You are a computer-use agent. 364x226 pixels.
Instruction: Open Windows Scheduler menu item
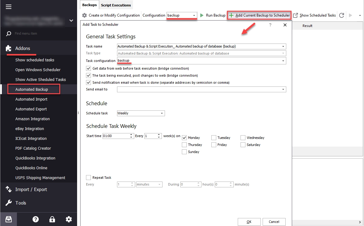tap(38, 70)
